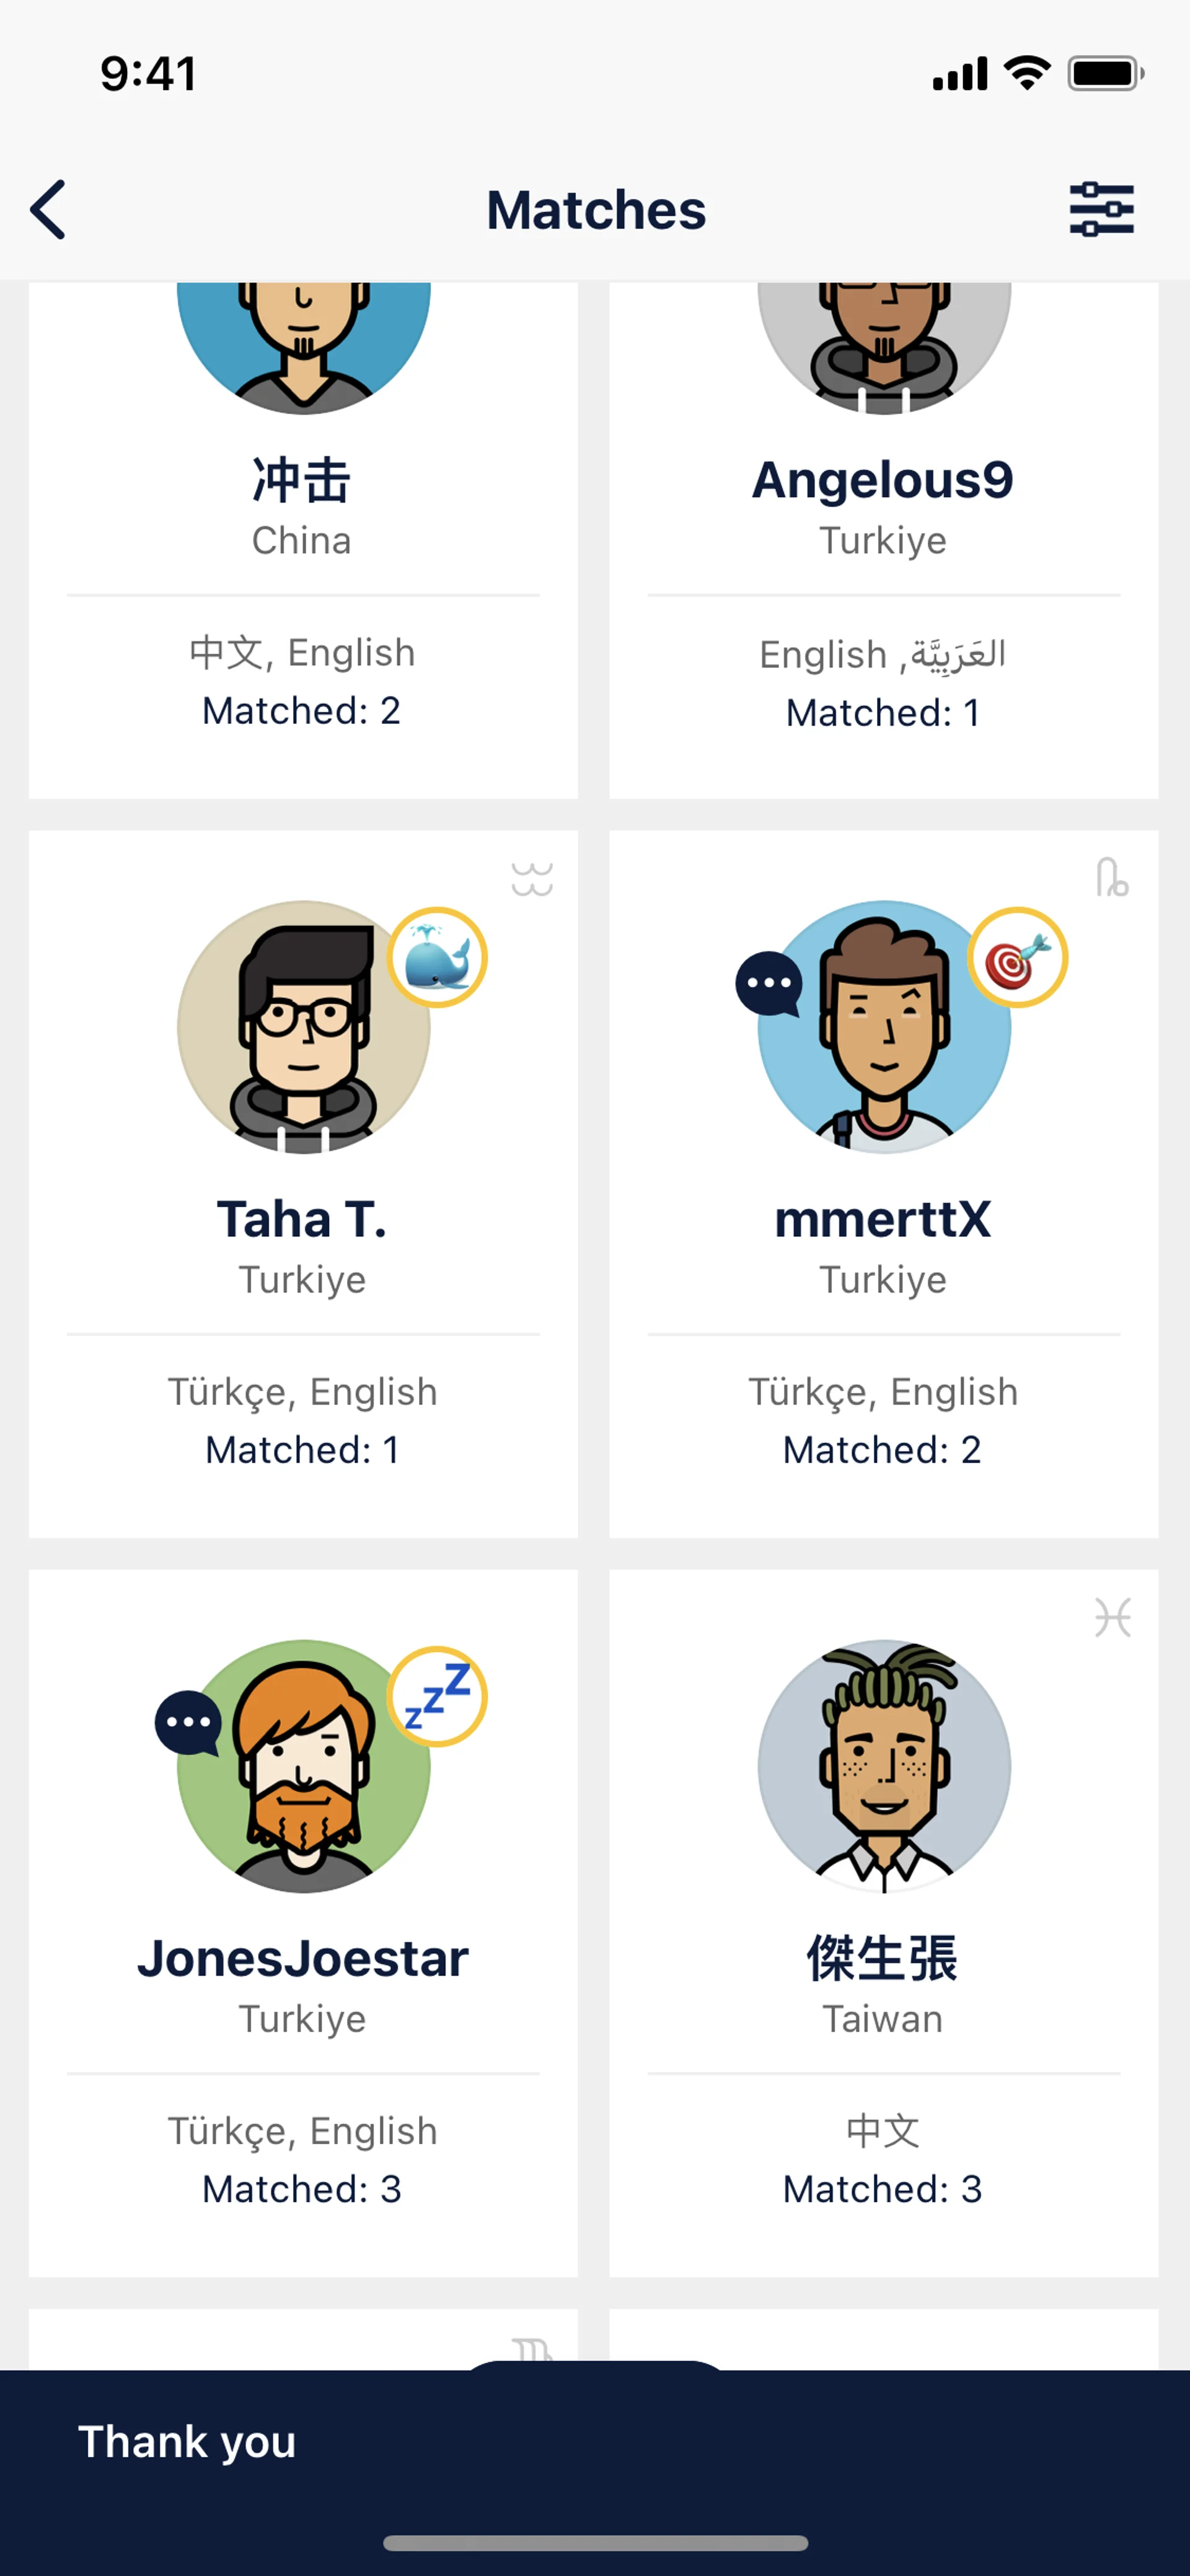
Task: Open 傑生張's profile picture
Action: coord(884,1766)
